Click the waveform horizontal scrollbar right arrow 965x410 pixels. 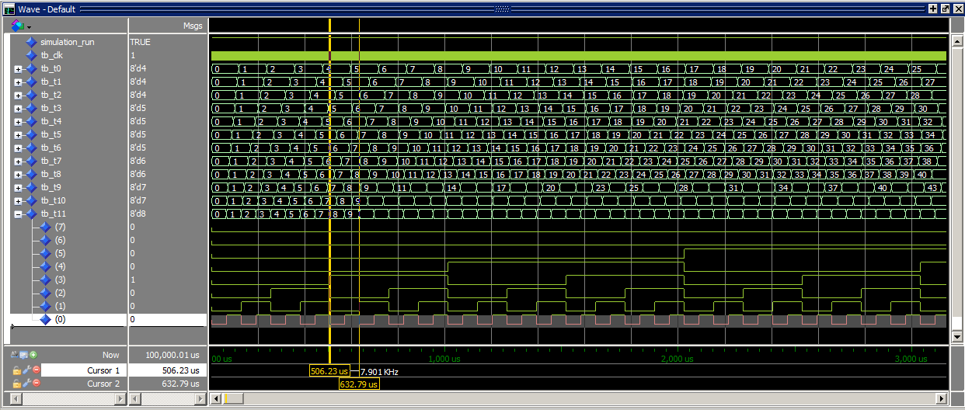[942, 398]
